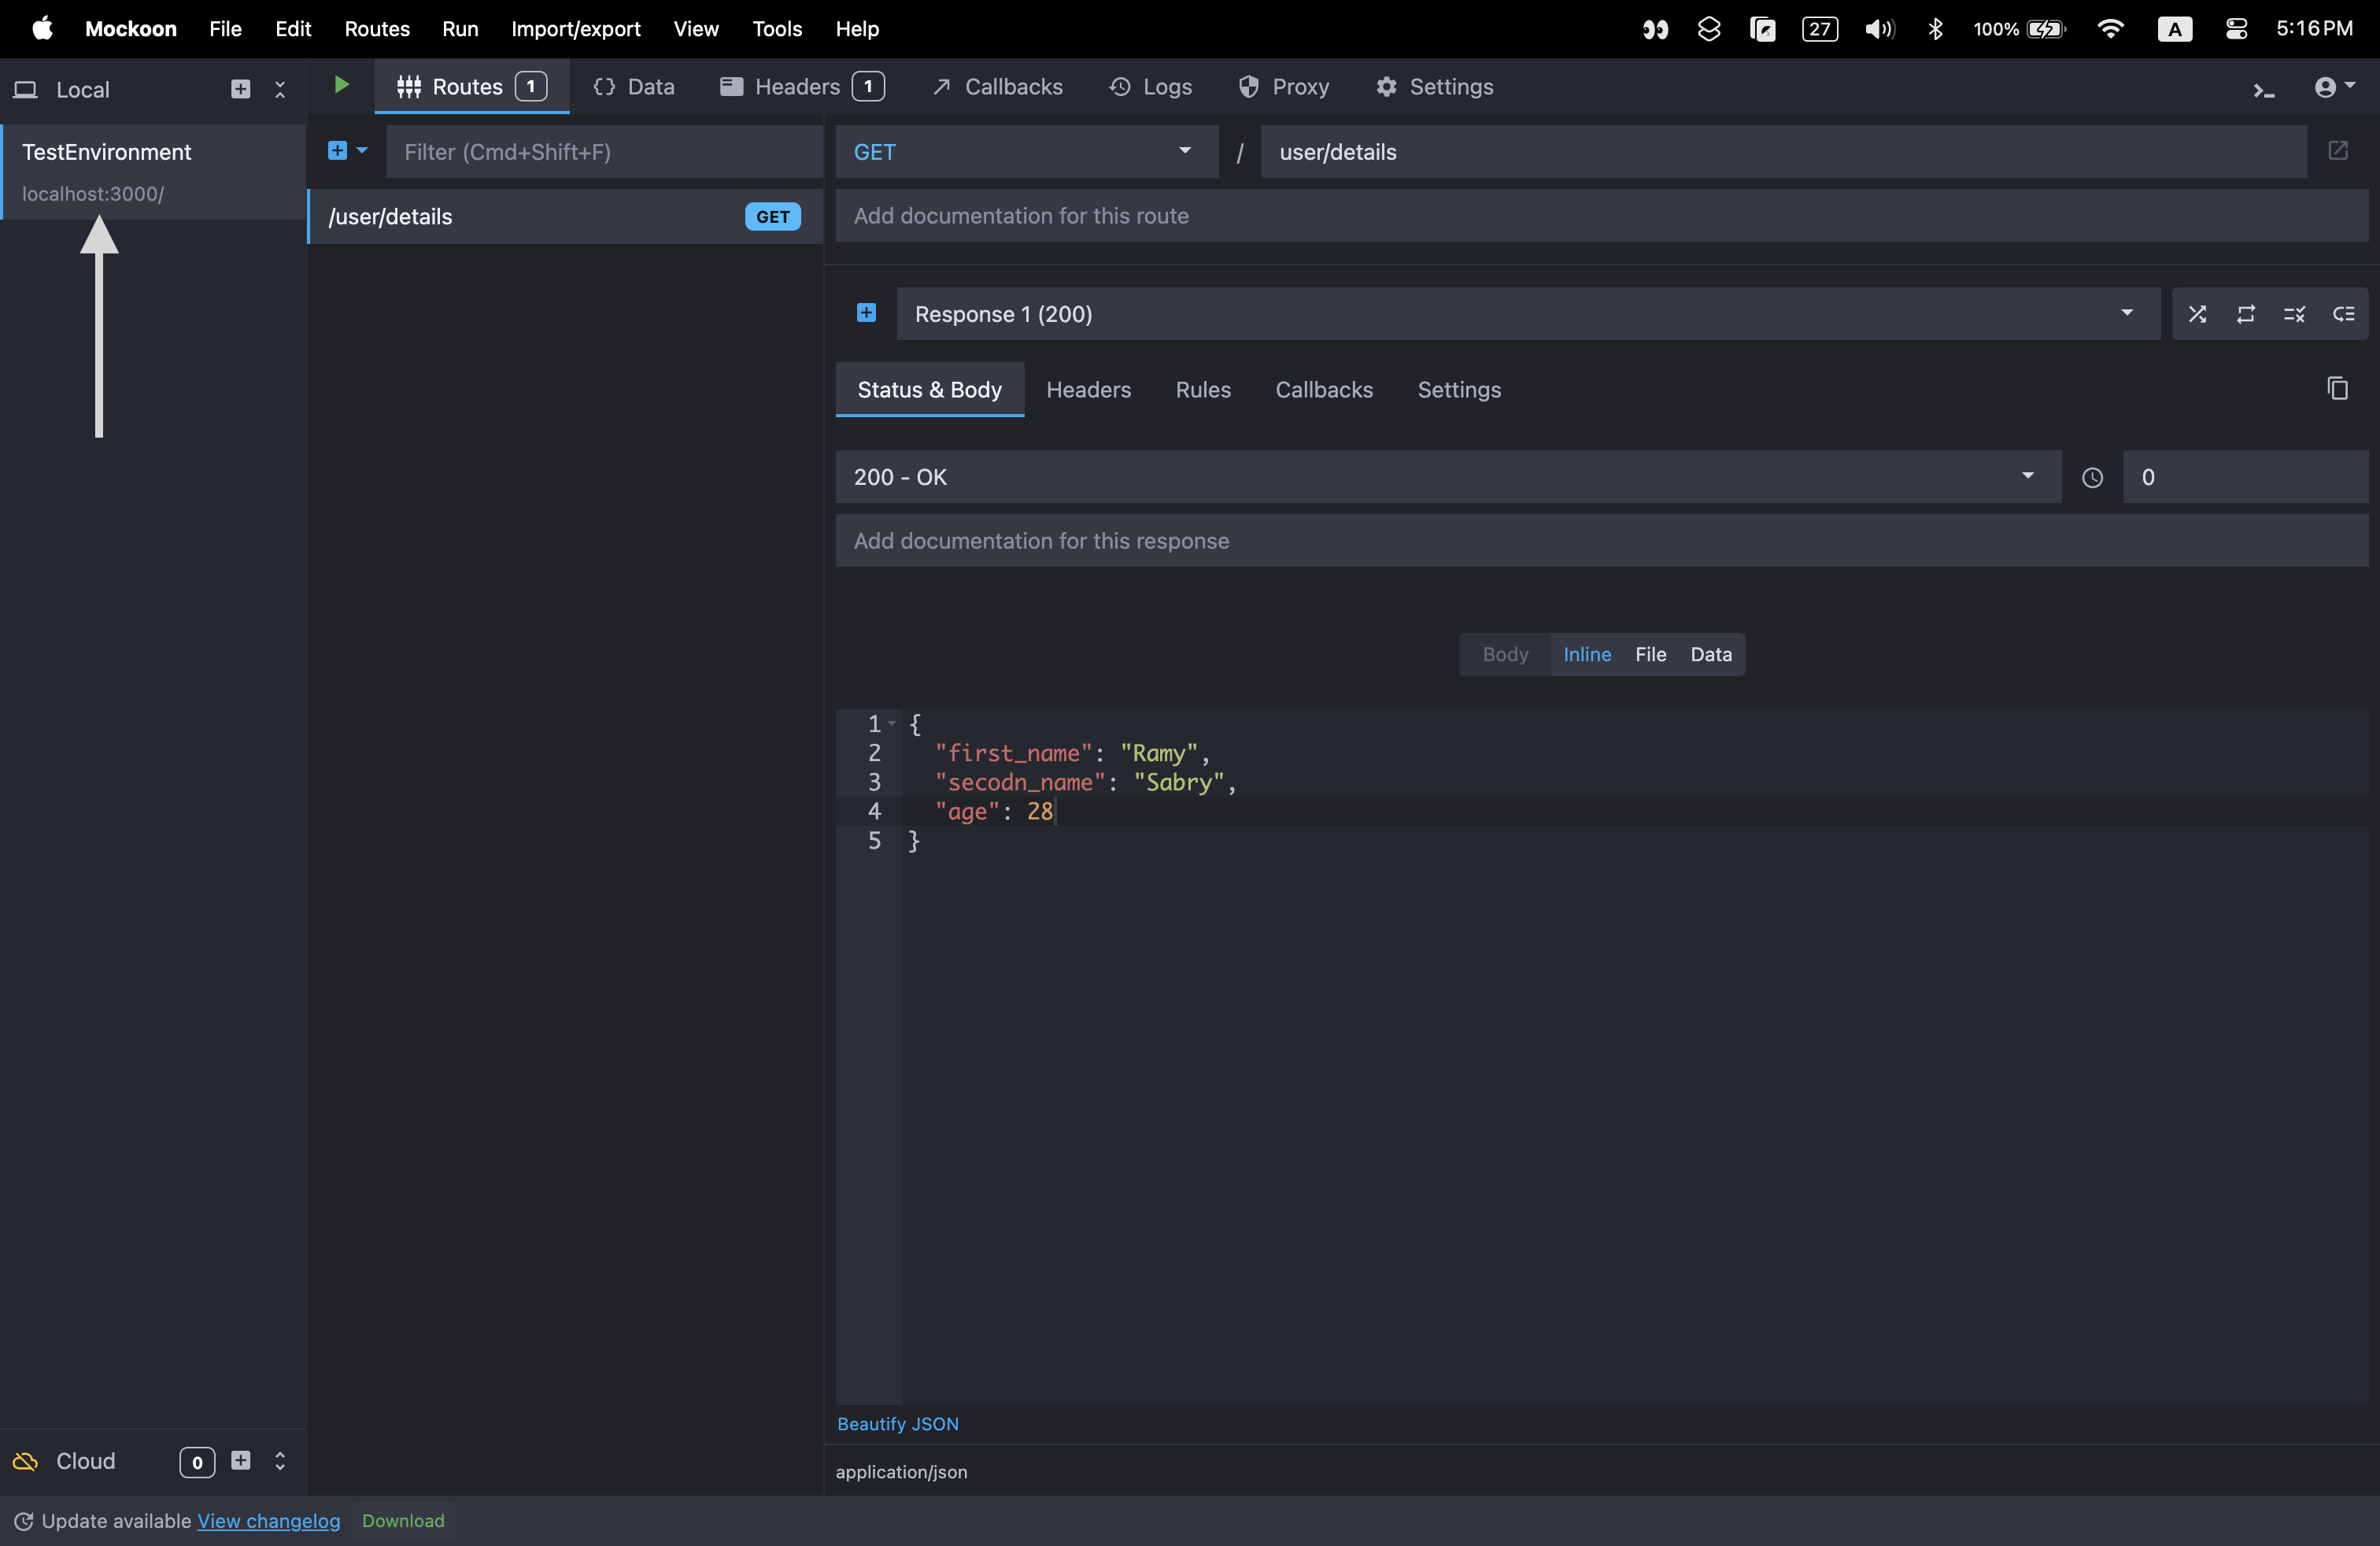
Task: Choose File body type
Action: point(1650,654)
